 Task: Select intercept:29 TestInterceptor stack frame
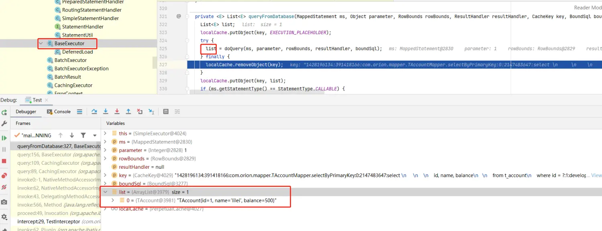pos(48,221)
